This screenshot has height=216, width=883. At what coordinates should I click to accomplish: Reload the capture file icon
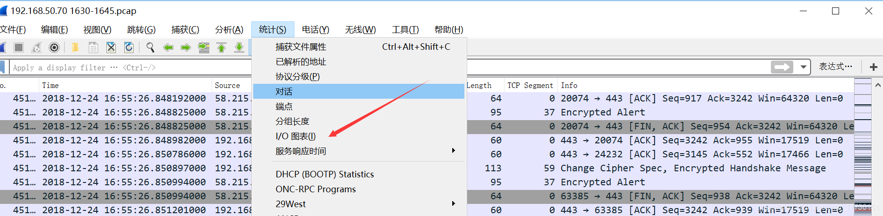coord(129,47)
